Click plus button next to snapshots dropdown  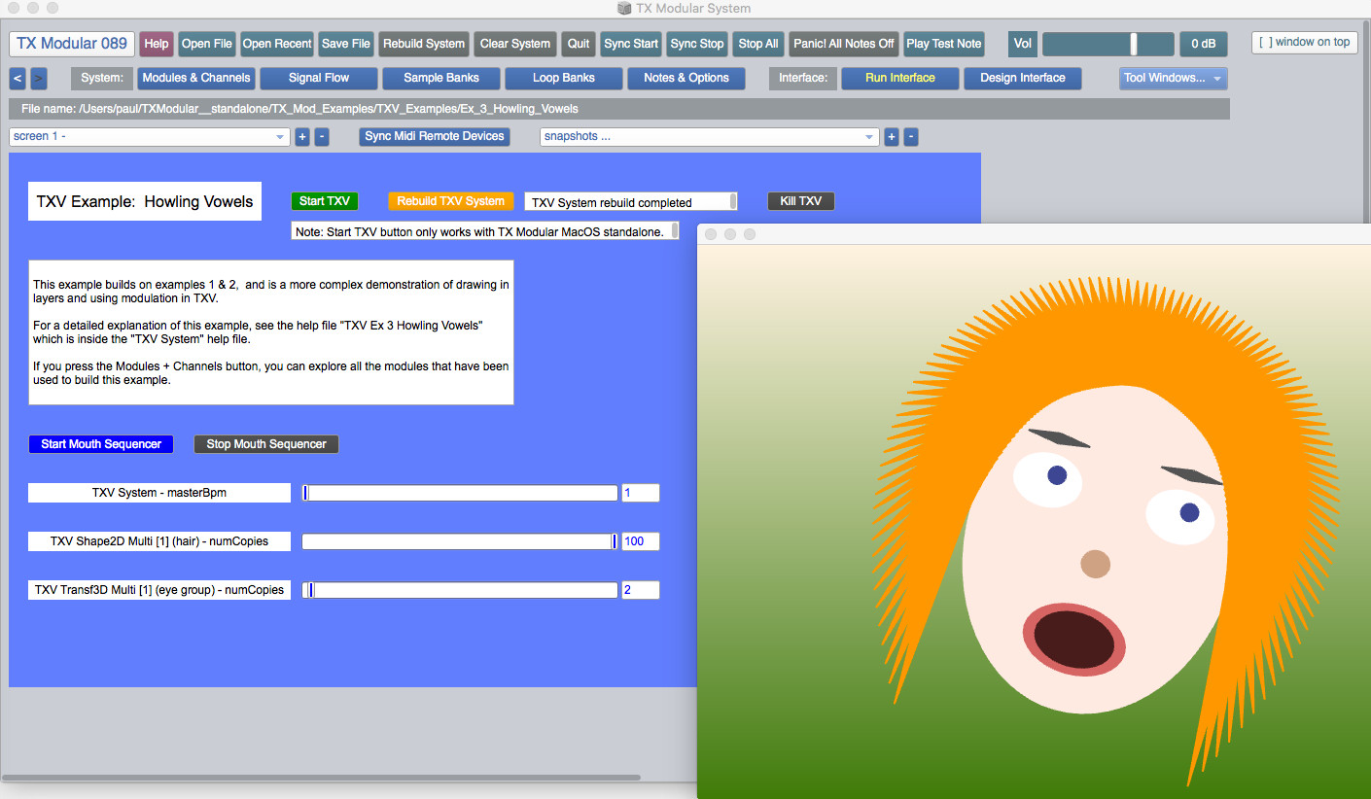pyautogui.click(x=892, y=137)
